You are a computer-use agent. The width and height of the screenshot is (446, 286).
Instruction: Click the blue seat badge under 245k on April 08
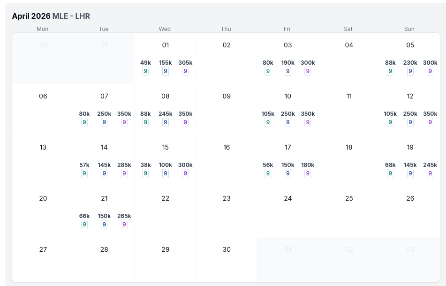(x=166, y=122)
